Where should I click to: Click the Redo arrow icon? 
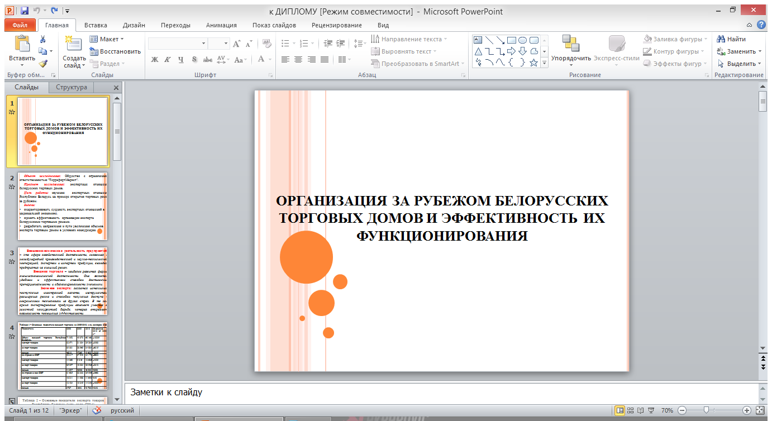point(54,11)
